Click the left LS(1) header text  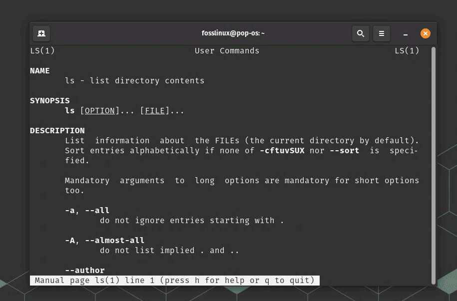[x=42, y=51]
